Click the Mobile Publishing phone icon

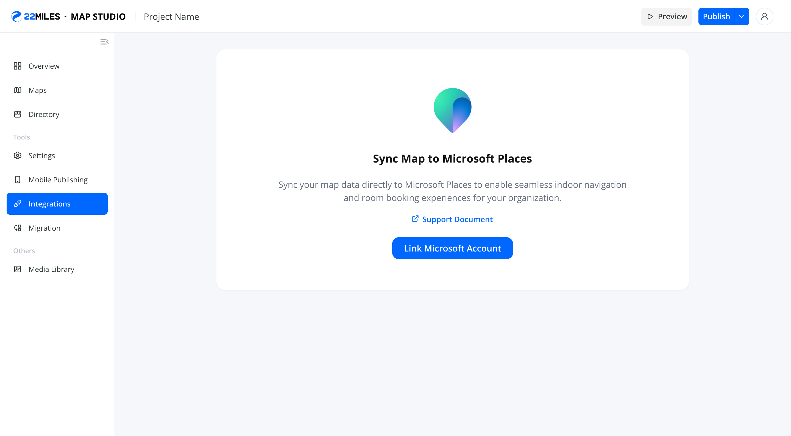tap(18, 180)
